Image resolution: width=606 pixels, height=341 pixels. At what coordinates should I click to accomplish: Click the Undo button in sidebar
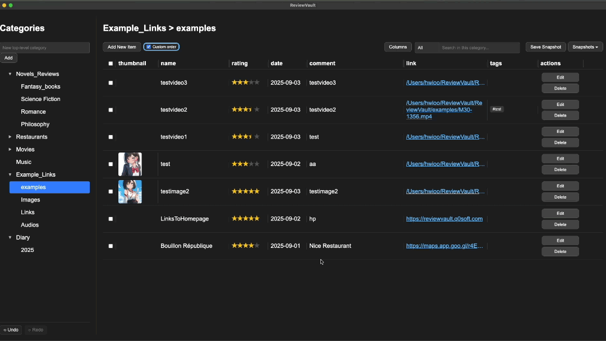(11, 330)
